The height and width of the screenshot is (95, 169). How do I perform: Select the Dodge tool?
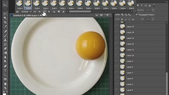(x=5, y=61)
